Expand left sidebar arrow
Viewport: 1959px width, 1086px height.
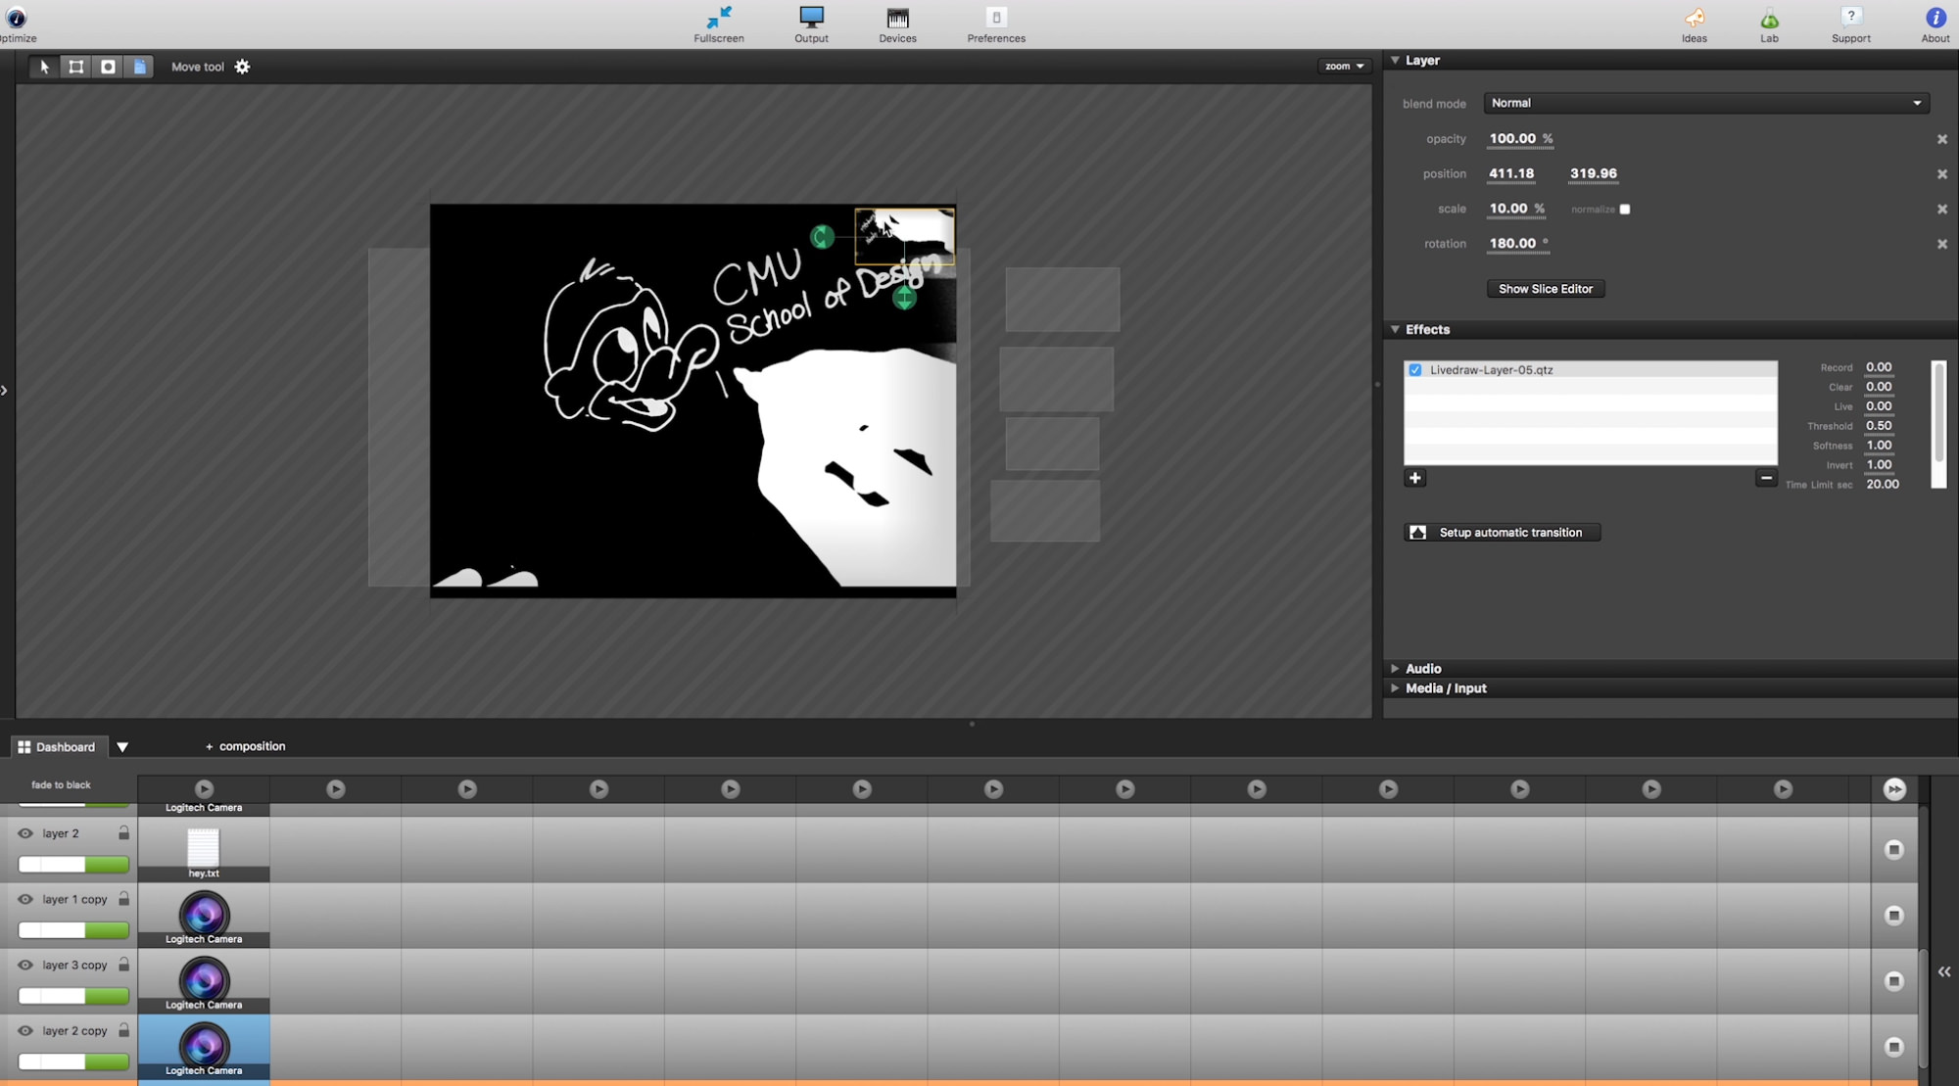4,391
